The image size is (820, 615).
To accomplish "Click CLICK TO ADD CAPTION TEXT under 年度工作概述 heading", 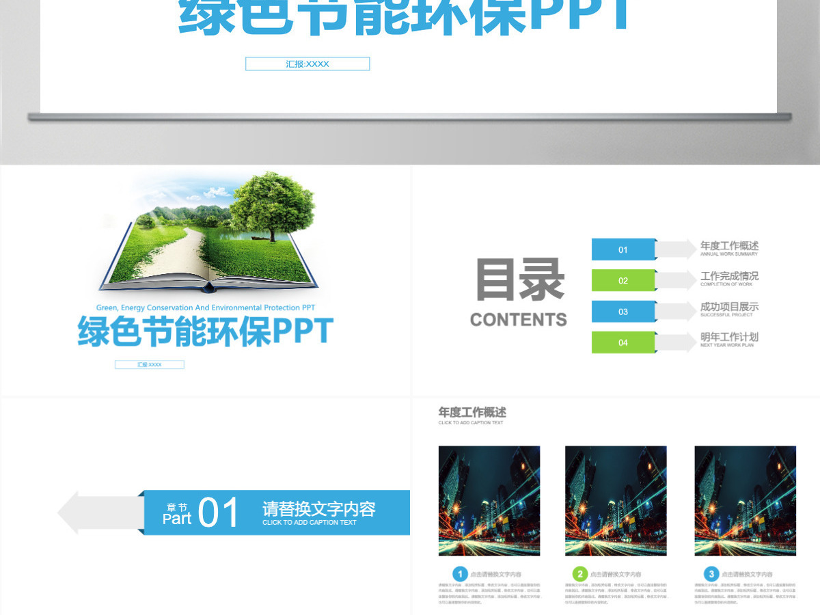I will [471, 423].
